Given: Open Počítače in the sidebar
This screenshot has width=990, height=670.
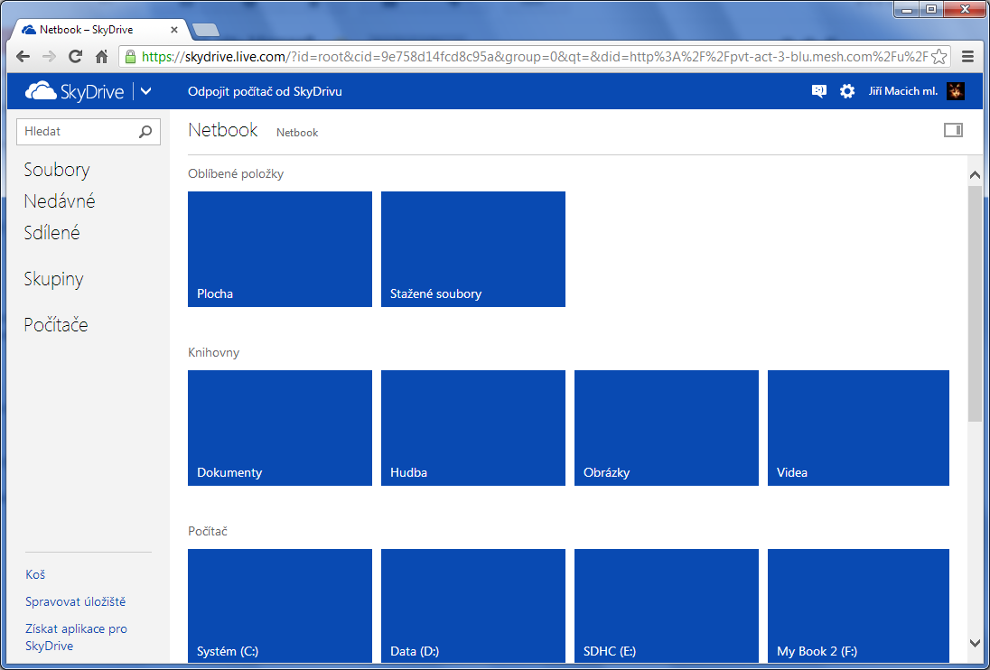Looking at the screenshot, I should [56, 325].
